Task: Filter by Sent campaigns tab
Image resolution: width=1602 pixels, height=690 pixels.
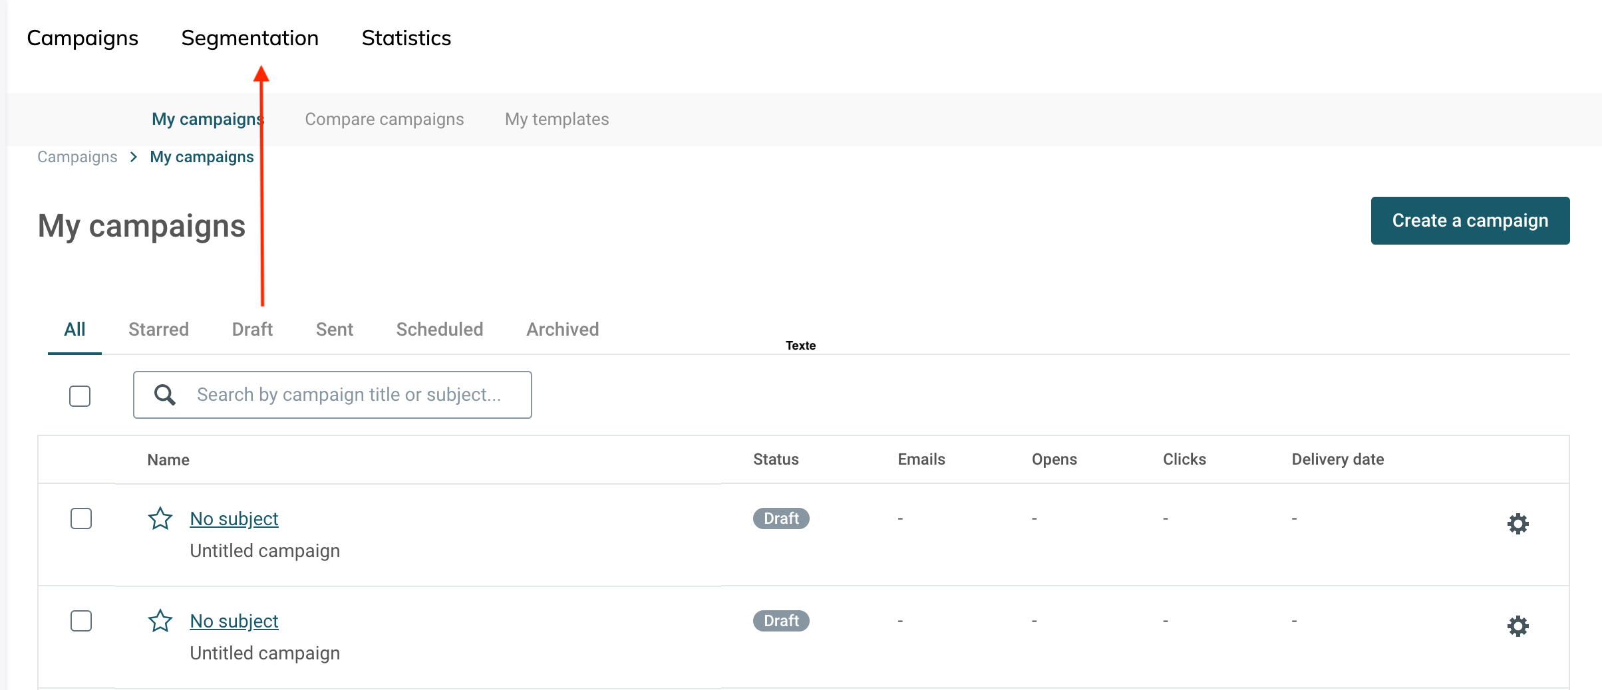Action: [x=335, y=329]
